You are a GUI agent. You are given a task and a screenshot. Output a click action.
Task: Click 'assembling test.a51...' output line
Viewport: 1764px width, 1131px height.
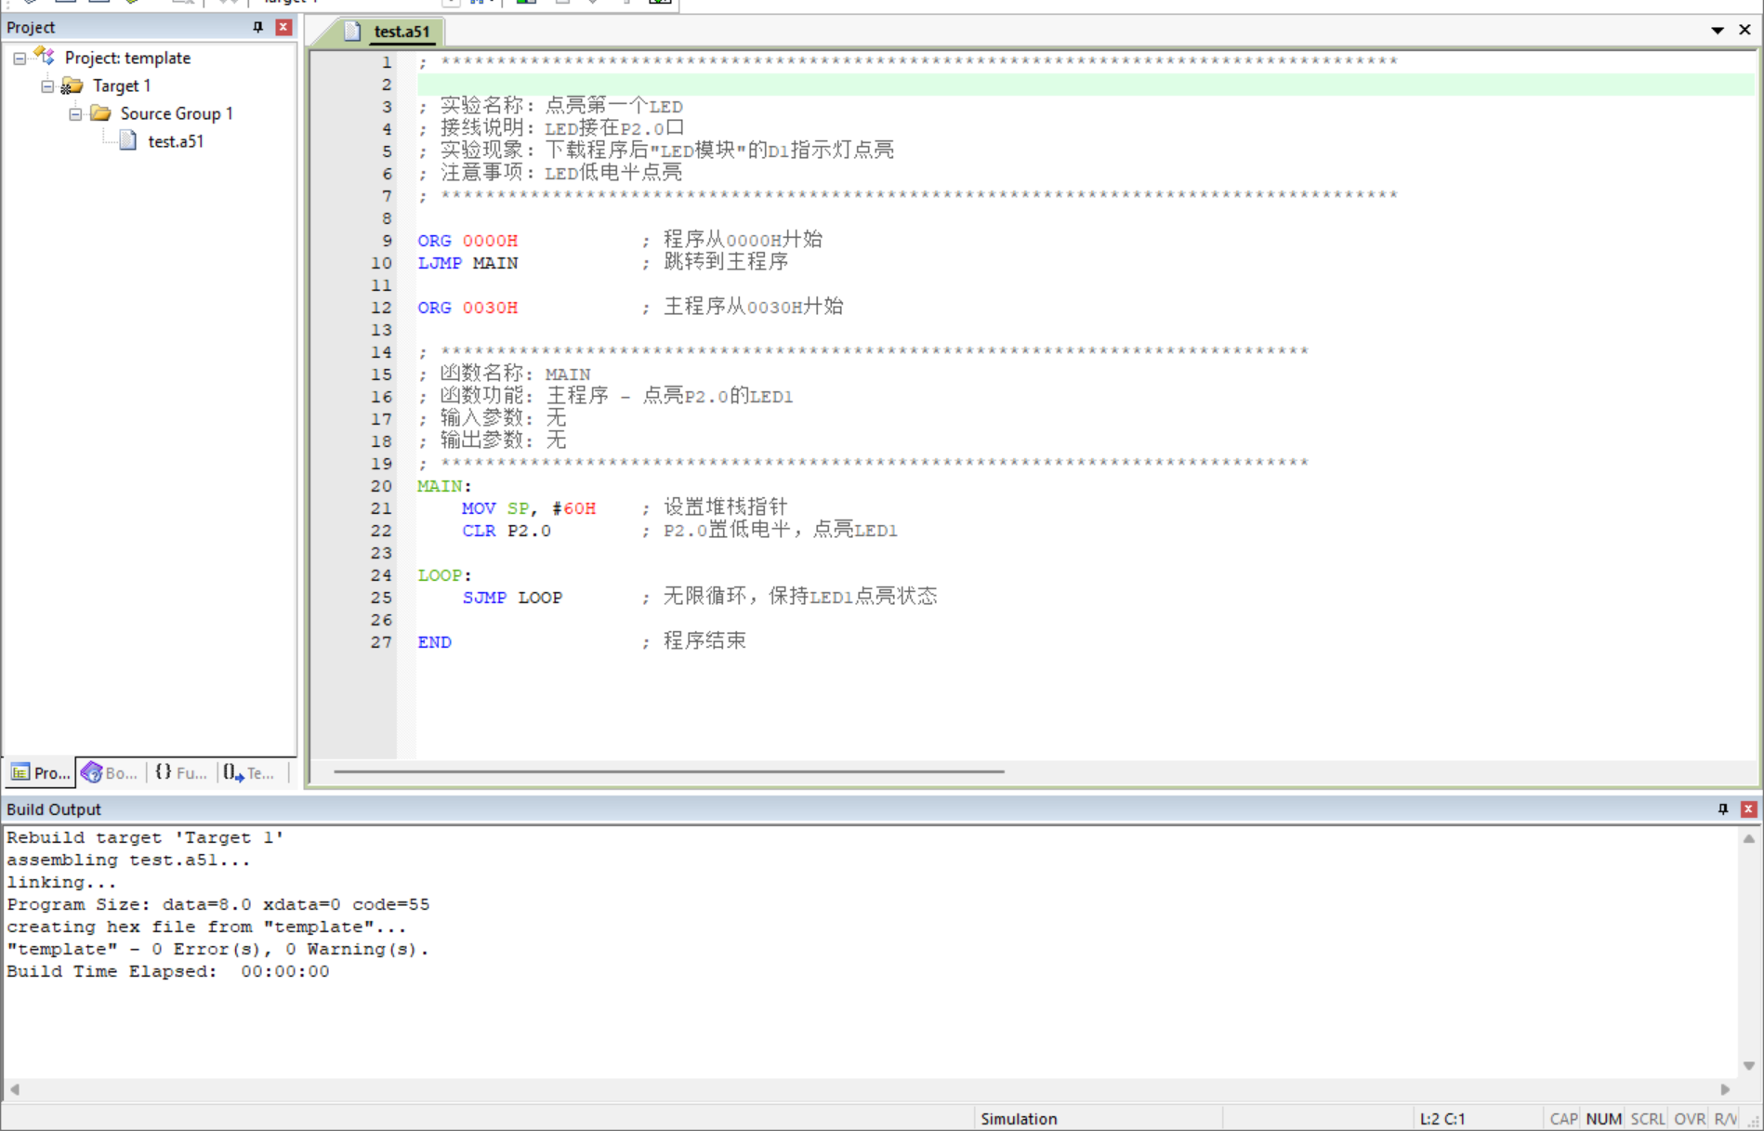click(128, 860)
